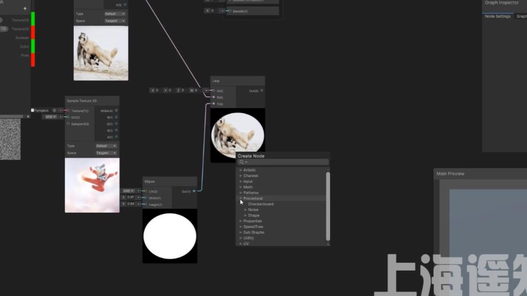Click the Ellipse node title header
The image size is (527, 296).
click(170, 181)
